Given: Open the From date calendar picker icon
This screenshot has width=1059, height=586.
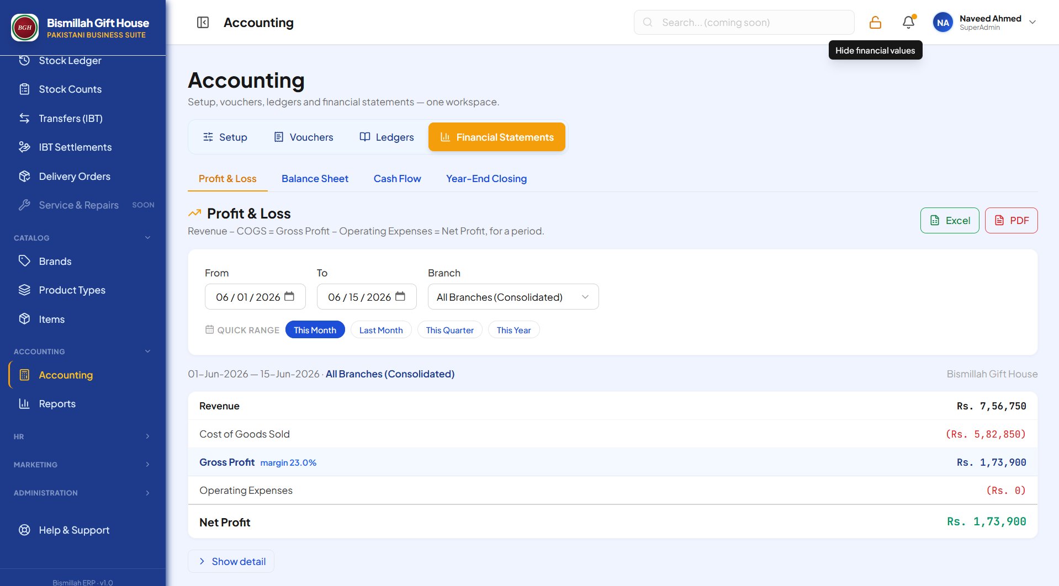Looking at the screenshot, I should point(289,297).
